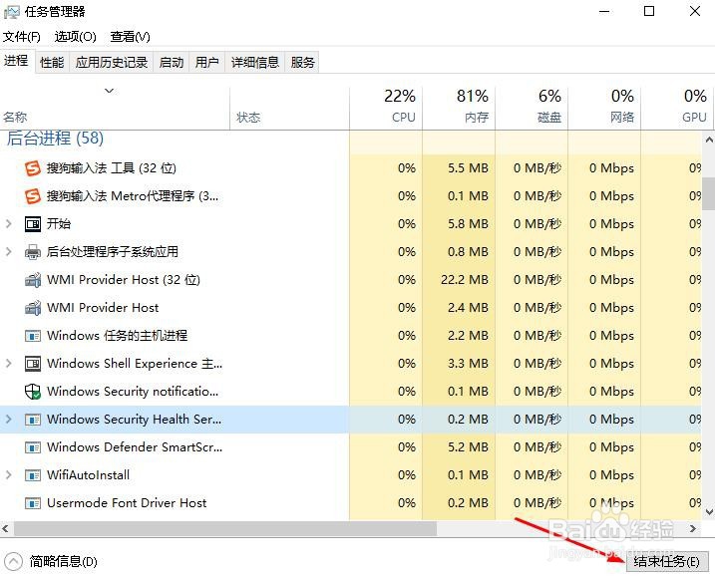Click the Windows Security Health Service icon
This screenshot has height=577, width=715.
[x=33, y=420]
